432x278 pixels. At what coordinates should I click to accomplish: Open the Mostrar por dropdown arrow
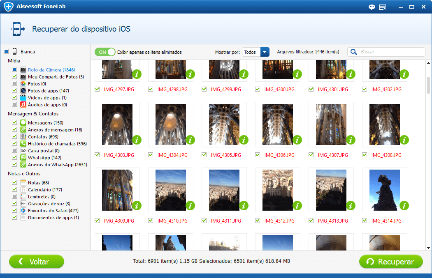[x=265, y=52]
